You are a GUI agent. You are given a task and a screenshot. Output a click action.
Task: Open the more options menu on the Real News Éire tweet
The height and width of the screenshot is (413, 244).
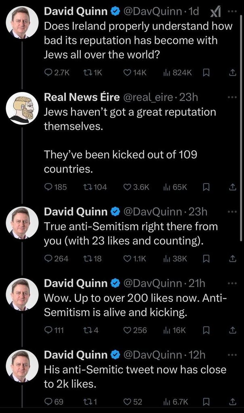tap(231, 97)
